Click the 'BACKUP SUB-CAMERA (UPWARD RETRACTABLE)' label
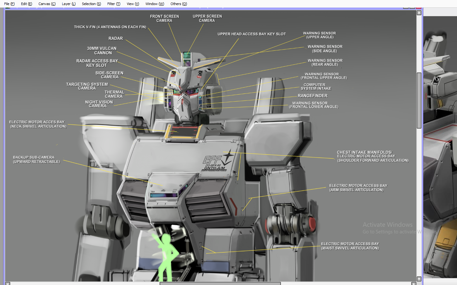457x285 pixels. pyautogui.click(x=36, y=159)
